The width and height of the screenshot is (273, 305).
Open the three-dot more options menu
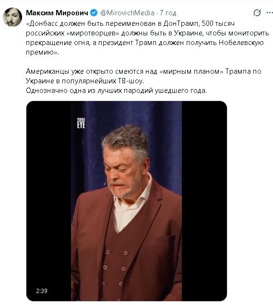pyautogui.click(x=270, y=13)
